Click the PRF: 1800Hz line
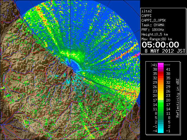Screen dimensions: 187x140 click(x=153, y=30)
